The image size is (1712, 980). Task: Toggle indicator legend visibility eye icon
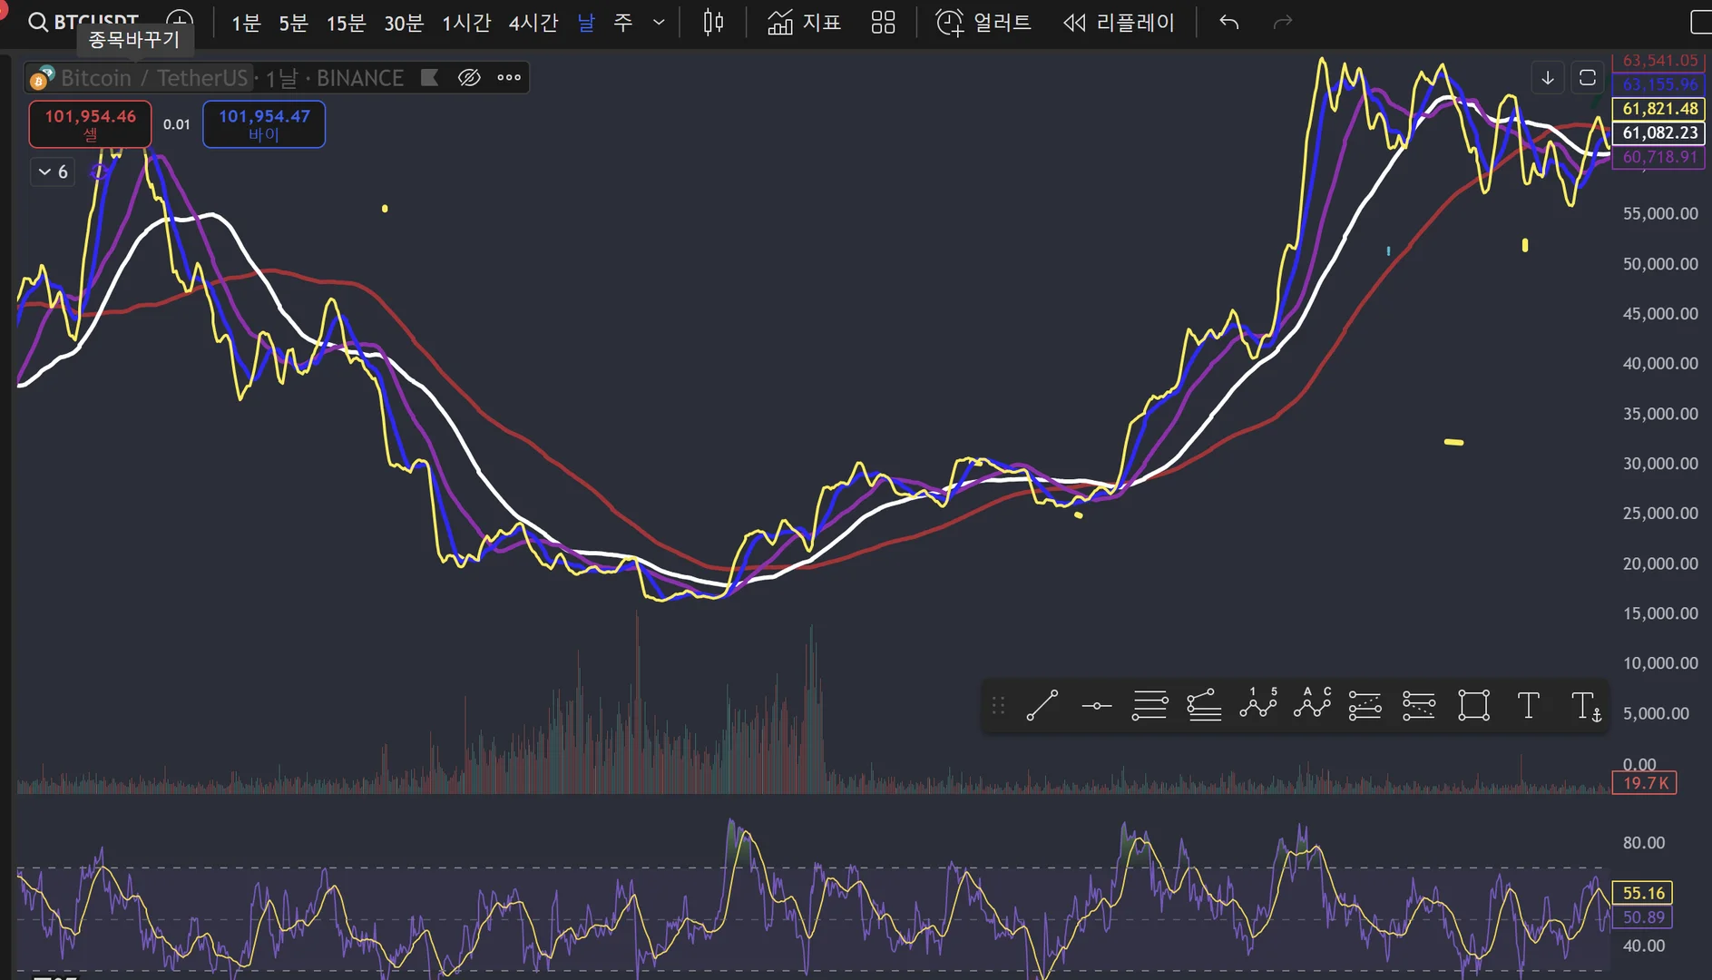[x=469, y=78]
